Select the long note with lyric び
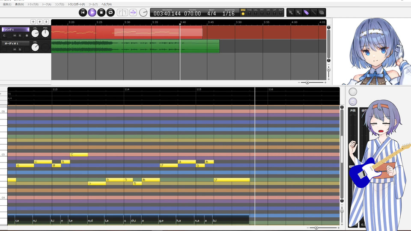Image resolution: width=411 pixels, height=231 pixels. coord(232,180)
